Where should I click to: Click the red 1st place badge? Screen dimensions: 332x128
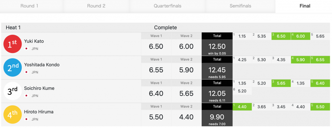[x=13, y=44]
